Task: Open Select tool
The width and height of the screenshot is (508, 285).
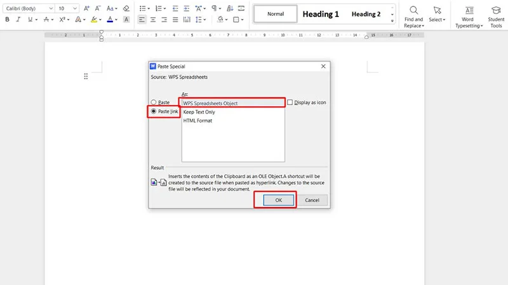Action: (437, 14)
